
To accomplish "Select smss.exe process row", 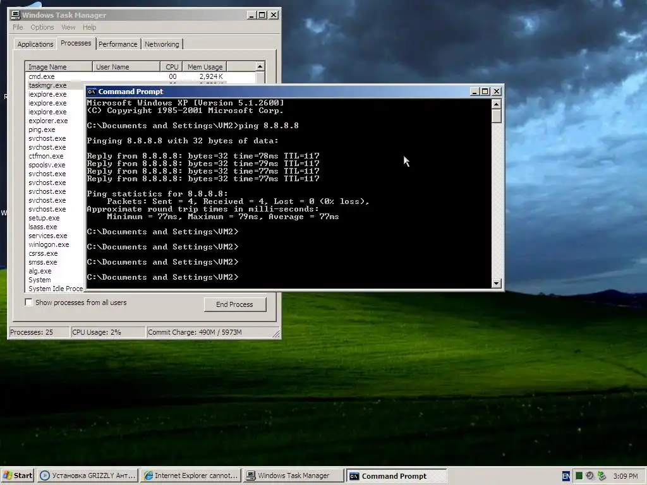I will click(56, 262).
